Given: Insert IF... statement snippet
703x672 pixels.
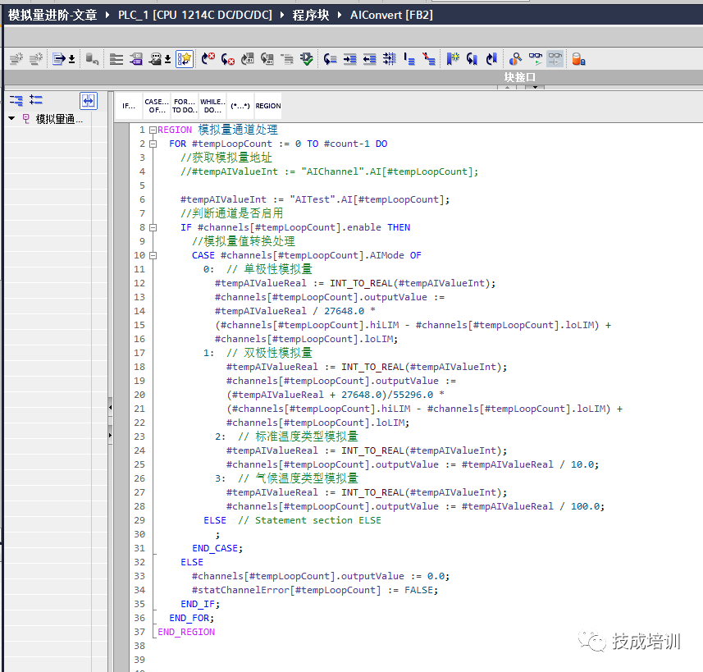Looking at the screenshot, I should [129, 106].
